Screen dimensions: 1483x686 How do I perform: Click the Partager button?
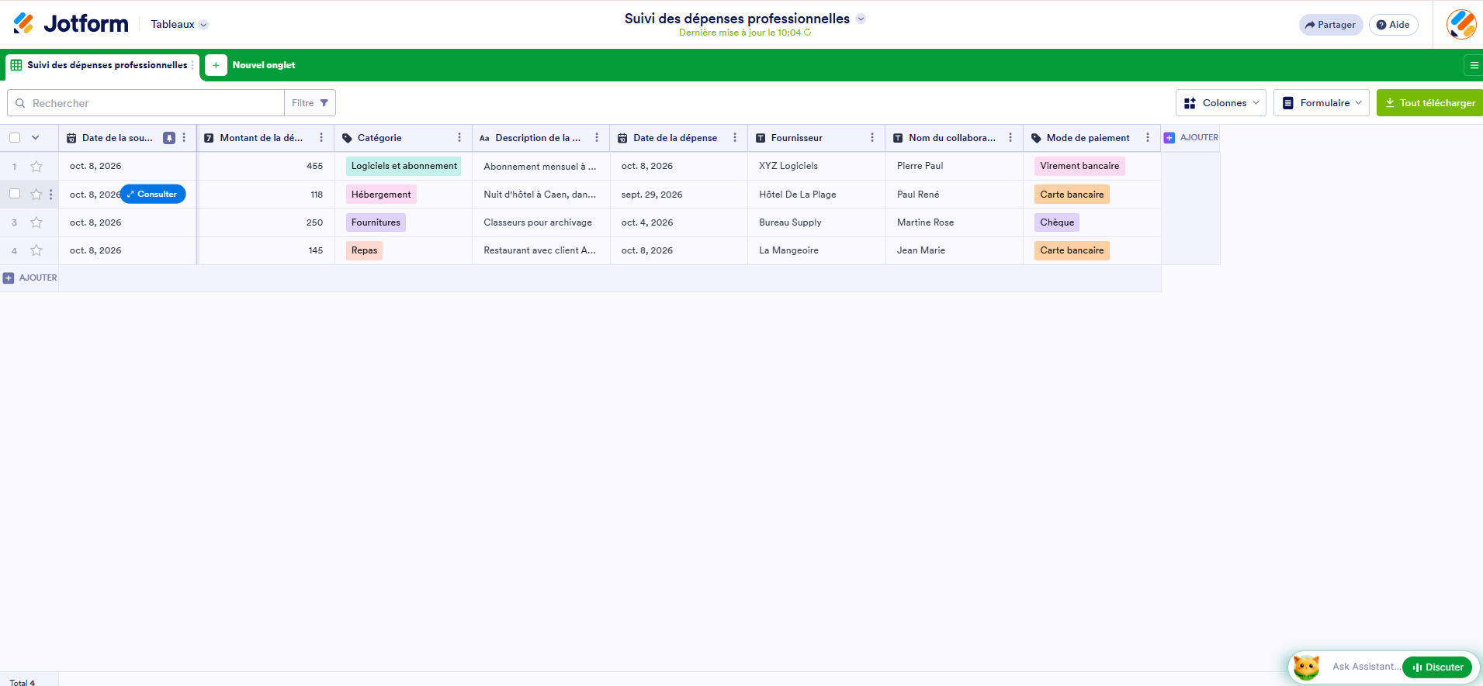(x=1330, y=25)
